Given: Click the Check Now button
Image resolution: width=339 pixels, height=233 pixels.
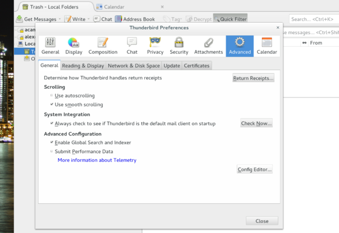Looking at the screenshot, I should click(x=256, y=123).
